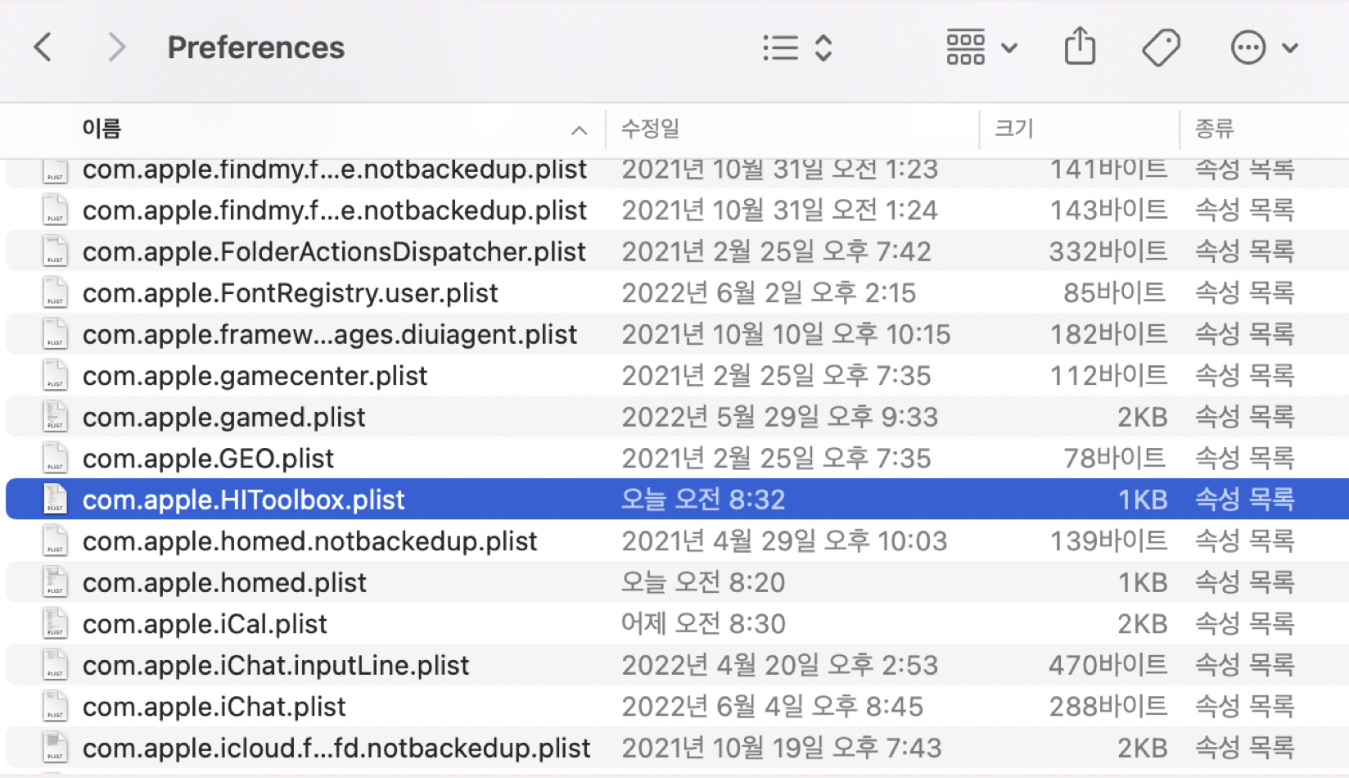Click date 2022년 6월 2일 오후 2:15
Screen dimensions: 1349x778
point(769,293)
